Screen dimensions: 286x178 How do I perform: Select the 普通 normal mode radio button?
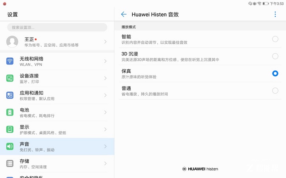(x=275, y=91)
